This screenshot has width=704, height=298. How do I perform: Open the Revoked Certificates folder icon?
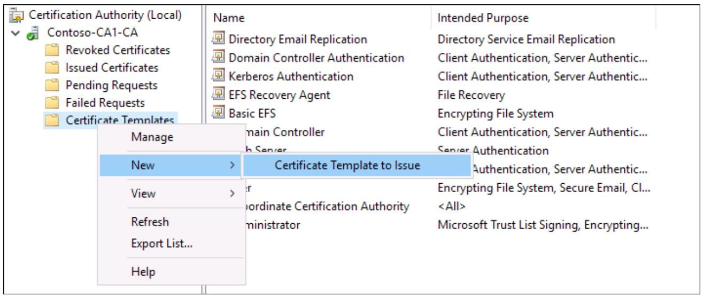click(52, 50)
